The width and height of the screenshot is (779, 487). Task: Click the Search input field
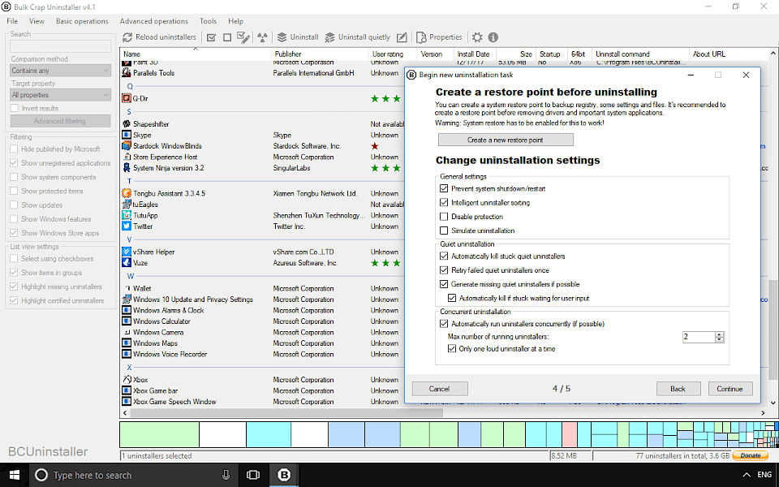coord(61,45)
